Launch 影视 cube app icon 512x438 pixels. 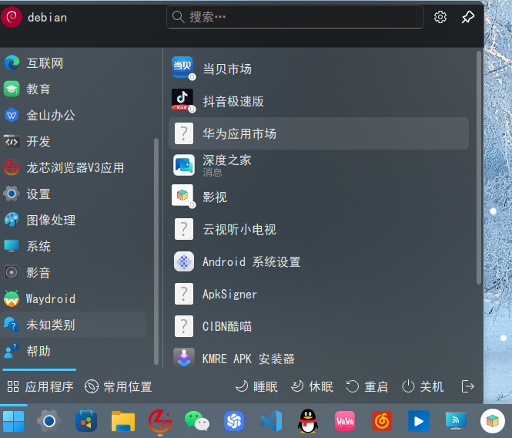(183, 196)
